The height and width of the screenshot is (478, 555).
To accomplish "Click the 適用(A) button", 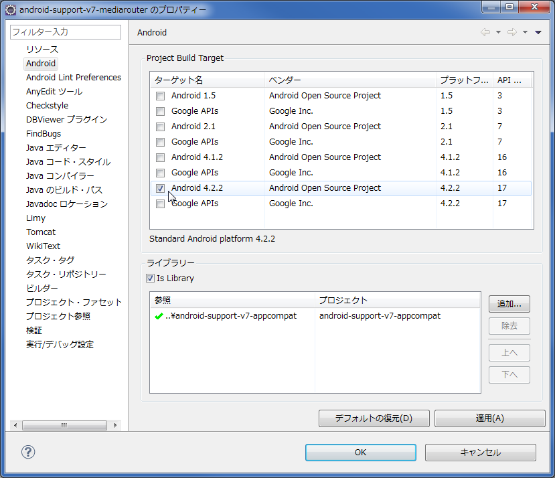I will (x=489, y=418).
